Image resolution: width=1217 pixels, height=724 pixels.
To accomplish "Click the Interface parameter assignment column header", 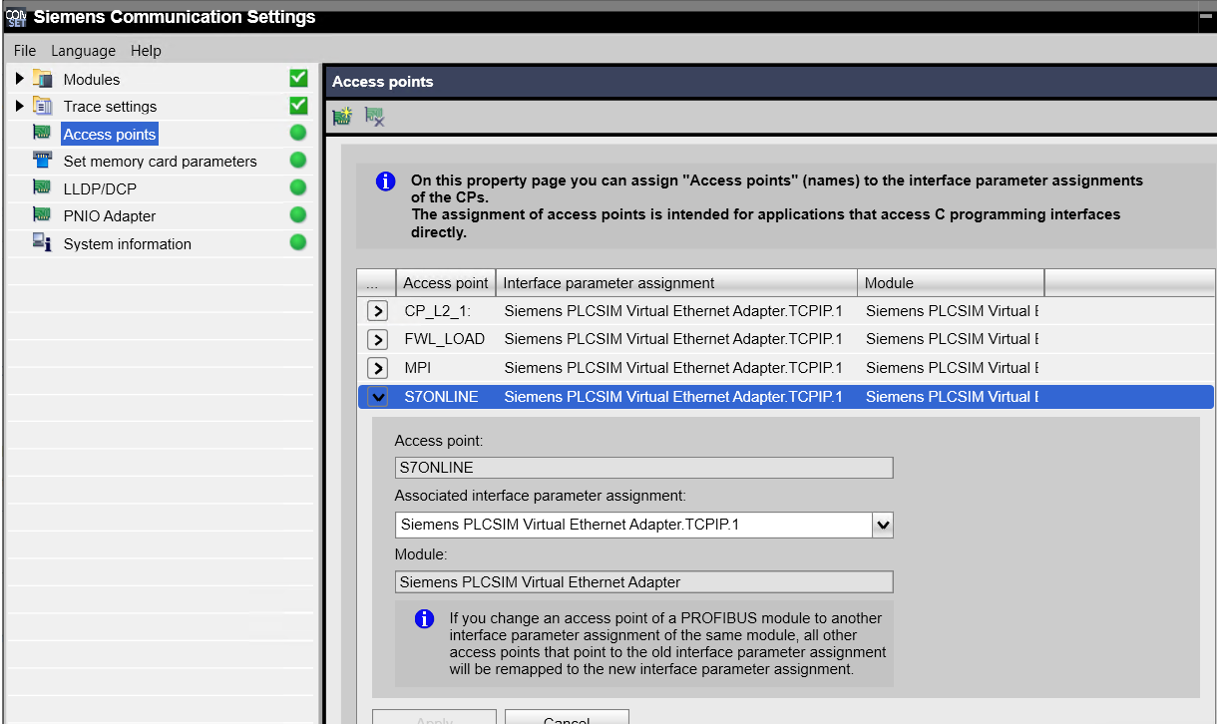I will coord(676,282).
